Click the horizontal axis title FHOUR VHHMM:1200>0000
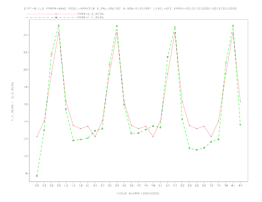Viewport: 262px width, 202px height. pos(138,193)
